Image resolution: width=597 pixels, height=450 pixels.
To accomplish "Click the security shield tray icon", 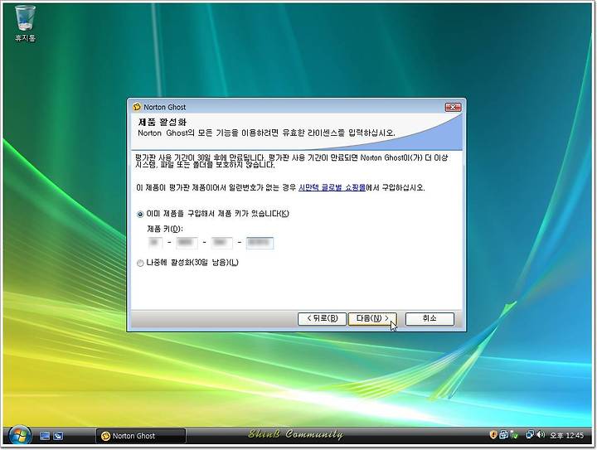I will click(x=493, y=434).
